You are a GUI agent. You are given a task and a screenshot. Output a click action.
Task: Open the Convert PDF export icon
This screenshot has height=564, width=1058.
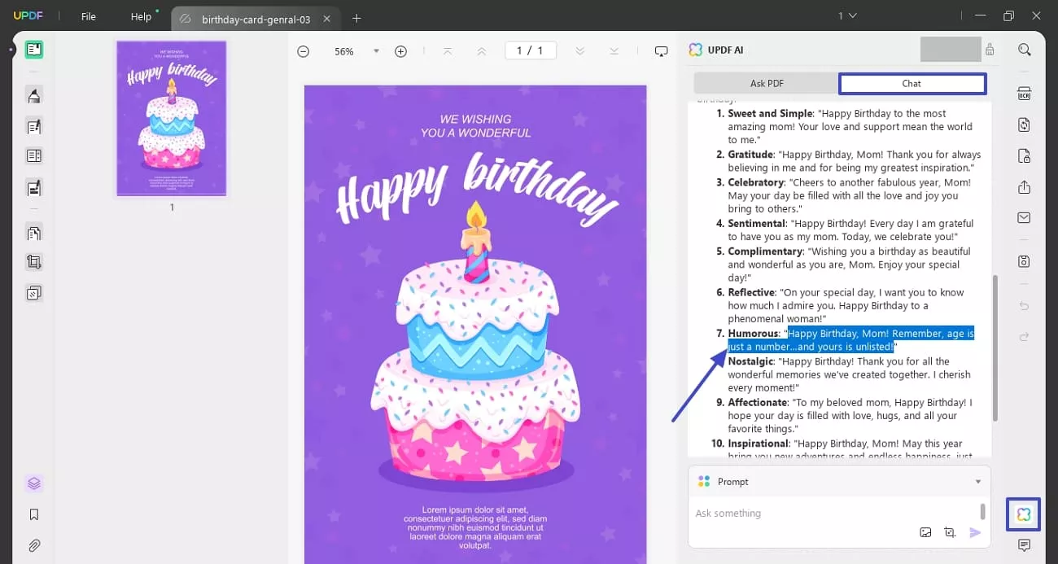point(1024,125)
